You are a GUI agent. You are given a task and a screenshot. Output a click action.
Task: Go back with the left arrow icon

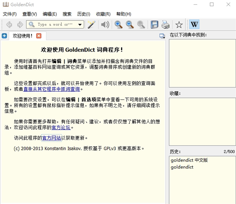[9, 24]
